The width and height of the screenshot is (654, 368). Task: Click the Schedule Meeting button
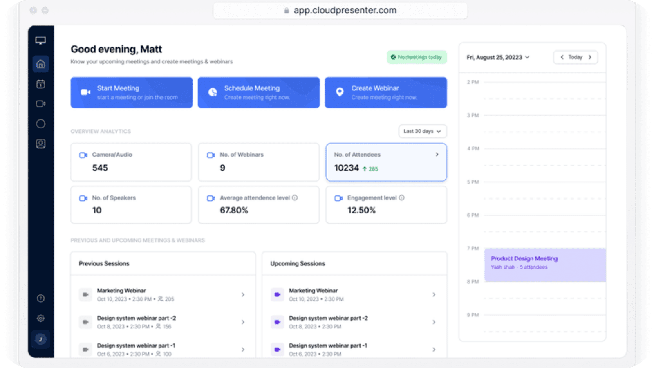click(259, 92)
